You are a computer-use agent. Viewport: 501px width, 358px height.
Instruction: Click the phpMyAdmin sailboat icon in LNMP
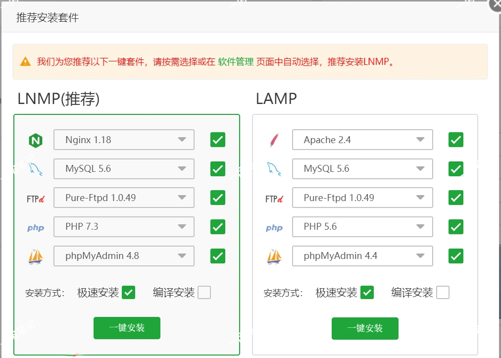pyautogui.click(x=36, y=256)
